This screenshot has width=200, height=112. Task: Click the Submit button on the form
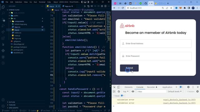[x=129, y=68]
